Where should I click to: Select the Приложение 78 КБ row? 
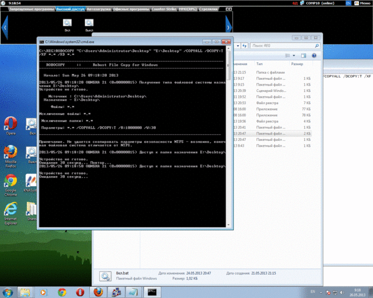pyautogui.click(x=272, y=115)
